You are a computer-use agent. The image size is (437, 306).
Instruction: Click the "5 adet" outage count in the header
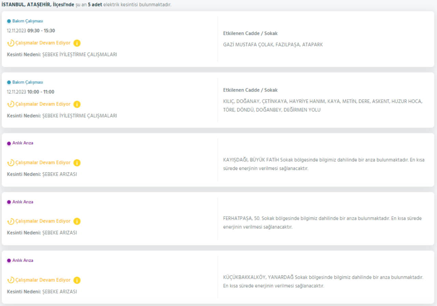pyautogui.click(x=95, y=5)
